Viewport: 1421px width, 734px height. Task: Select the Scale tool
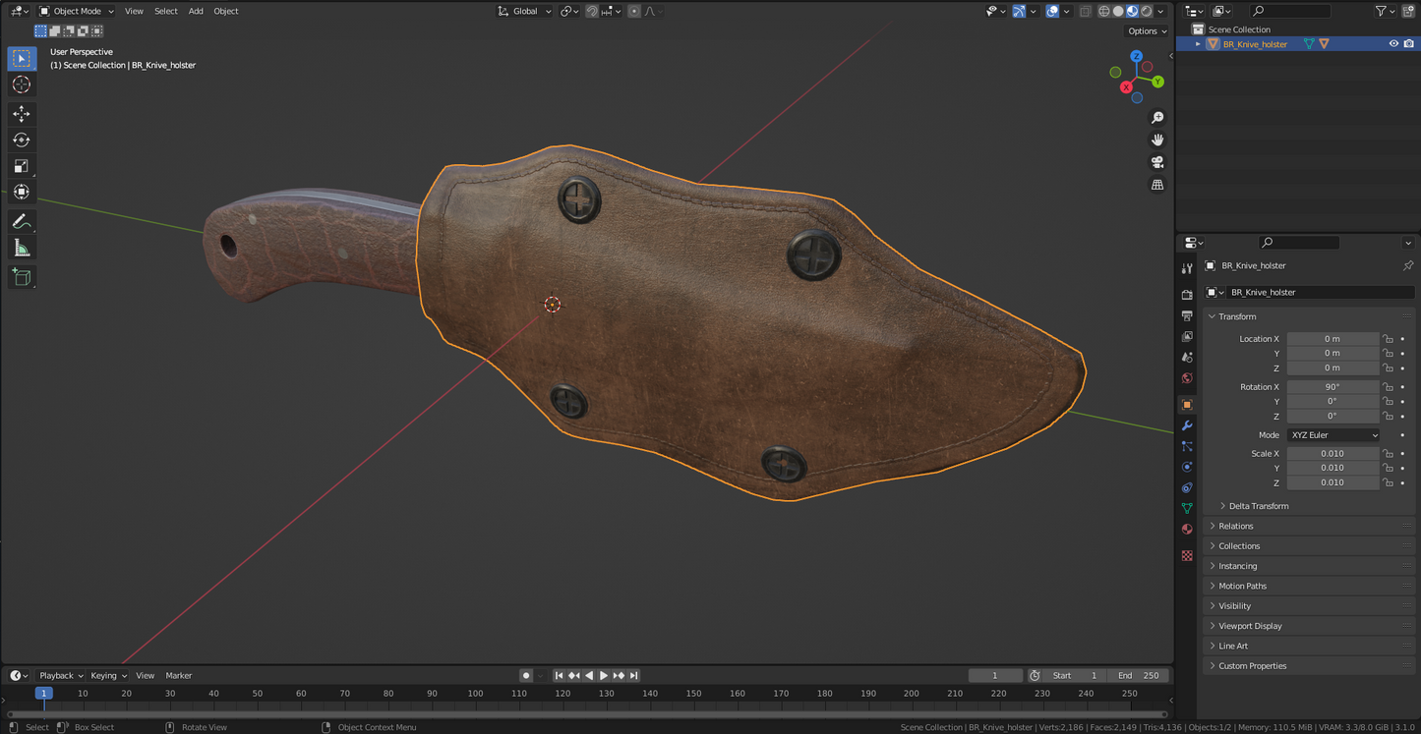pyautogui.click(x=21, y=166)
